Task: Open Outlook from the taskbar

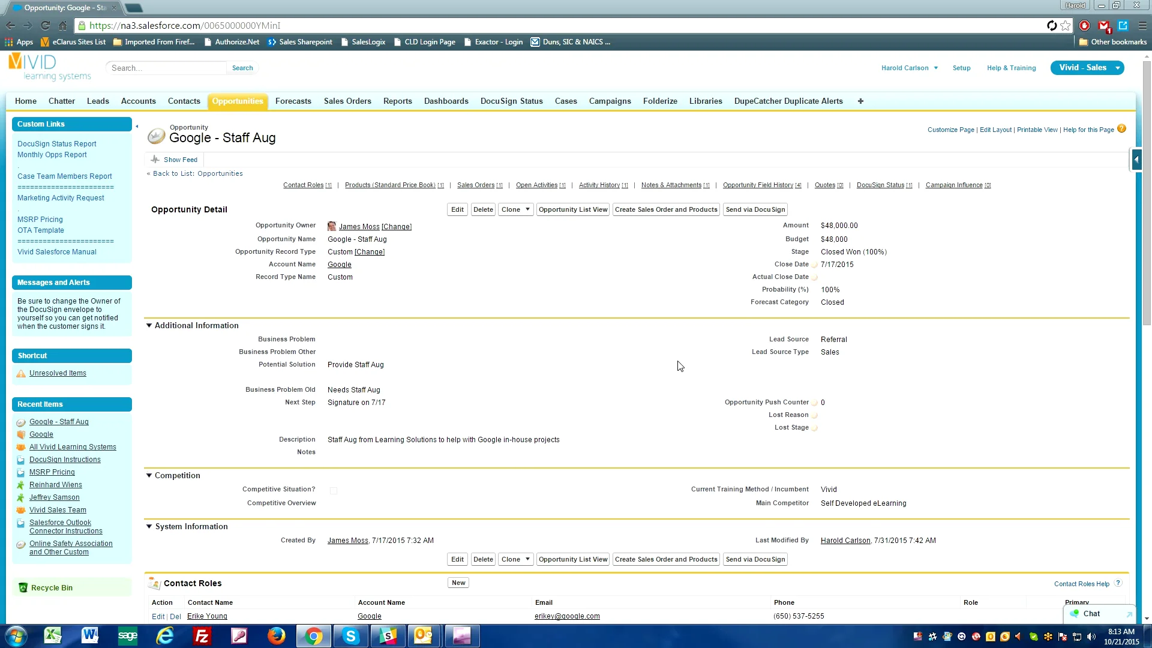Action: [x=424, y=636]
